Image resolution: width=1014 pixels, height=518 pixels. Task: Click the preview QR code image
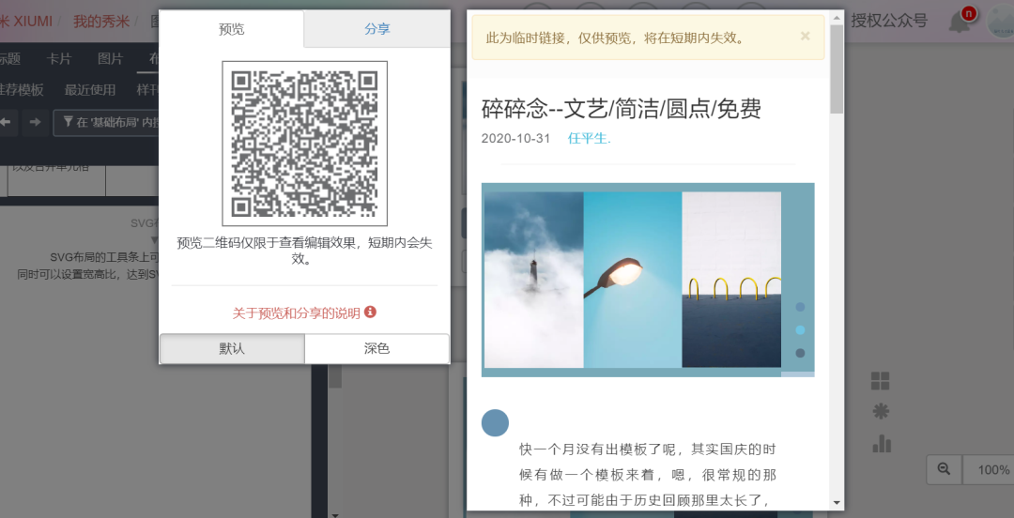click(x=304, y=144)
